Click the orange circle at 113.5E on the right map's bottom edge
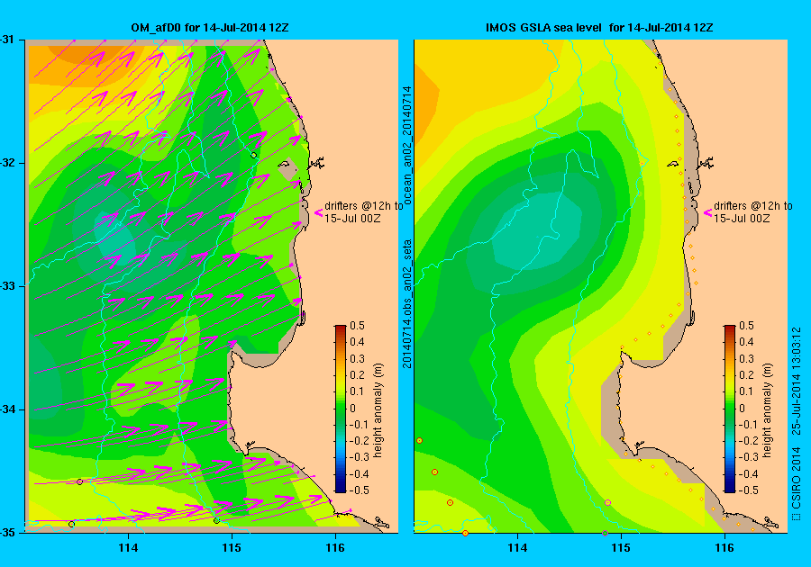This screenshot has width=811, height=567. click(466, 533)
